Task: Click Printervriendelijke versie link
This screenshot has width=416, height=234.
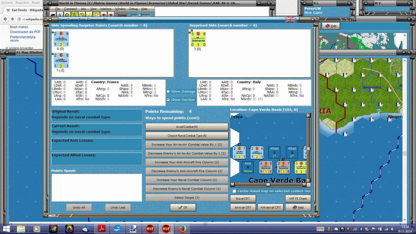Action: click(23, 39)
